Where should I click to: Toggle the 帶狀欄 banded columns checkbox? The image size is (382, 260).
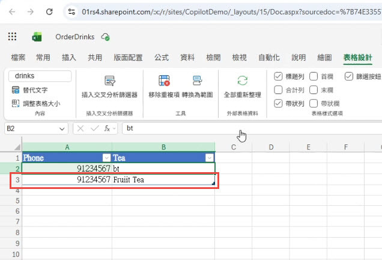[314, 104]
